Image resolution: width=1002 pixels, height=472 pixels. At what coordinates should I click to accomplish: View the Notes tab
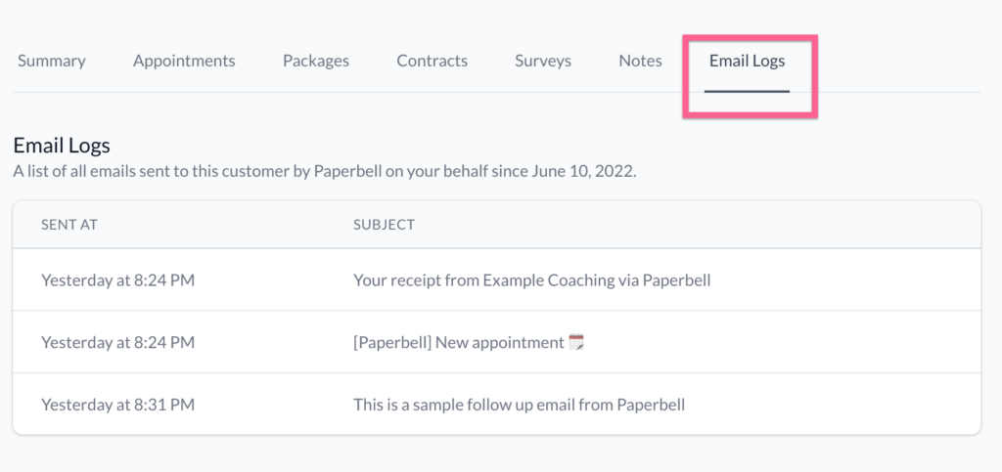(x=640, y=62)
